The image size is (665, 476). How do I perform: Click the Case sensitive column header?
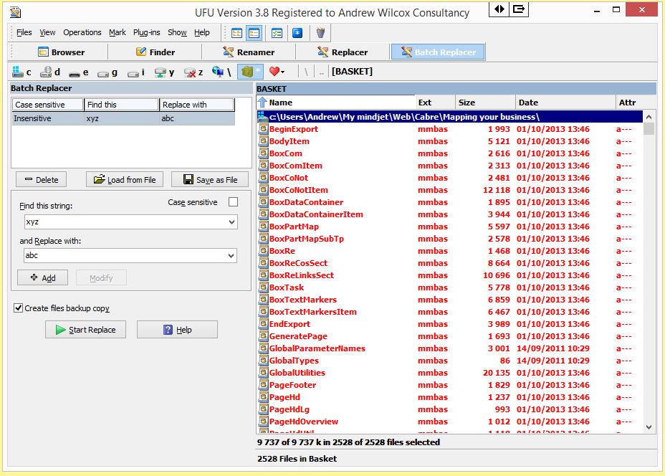tap(47, 105)
